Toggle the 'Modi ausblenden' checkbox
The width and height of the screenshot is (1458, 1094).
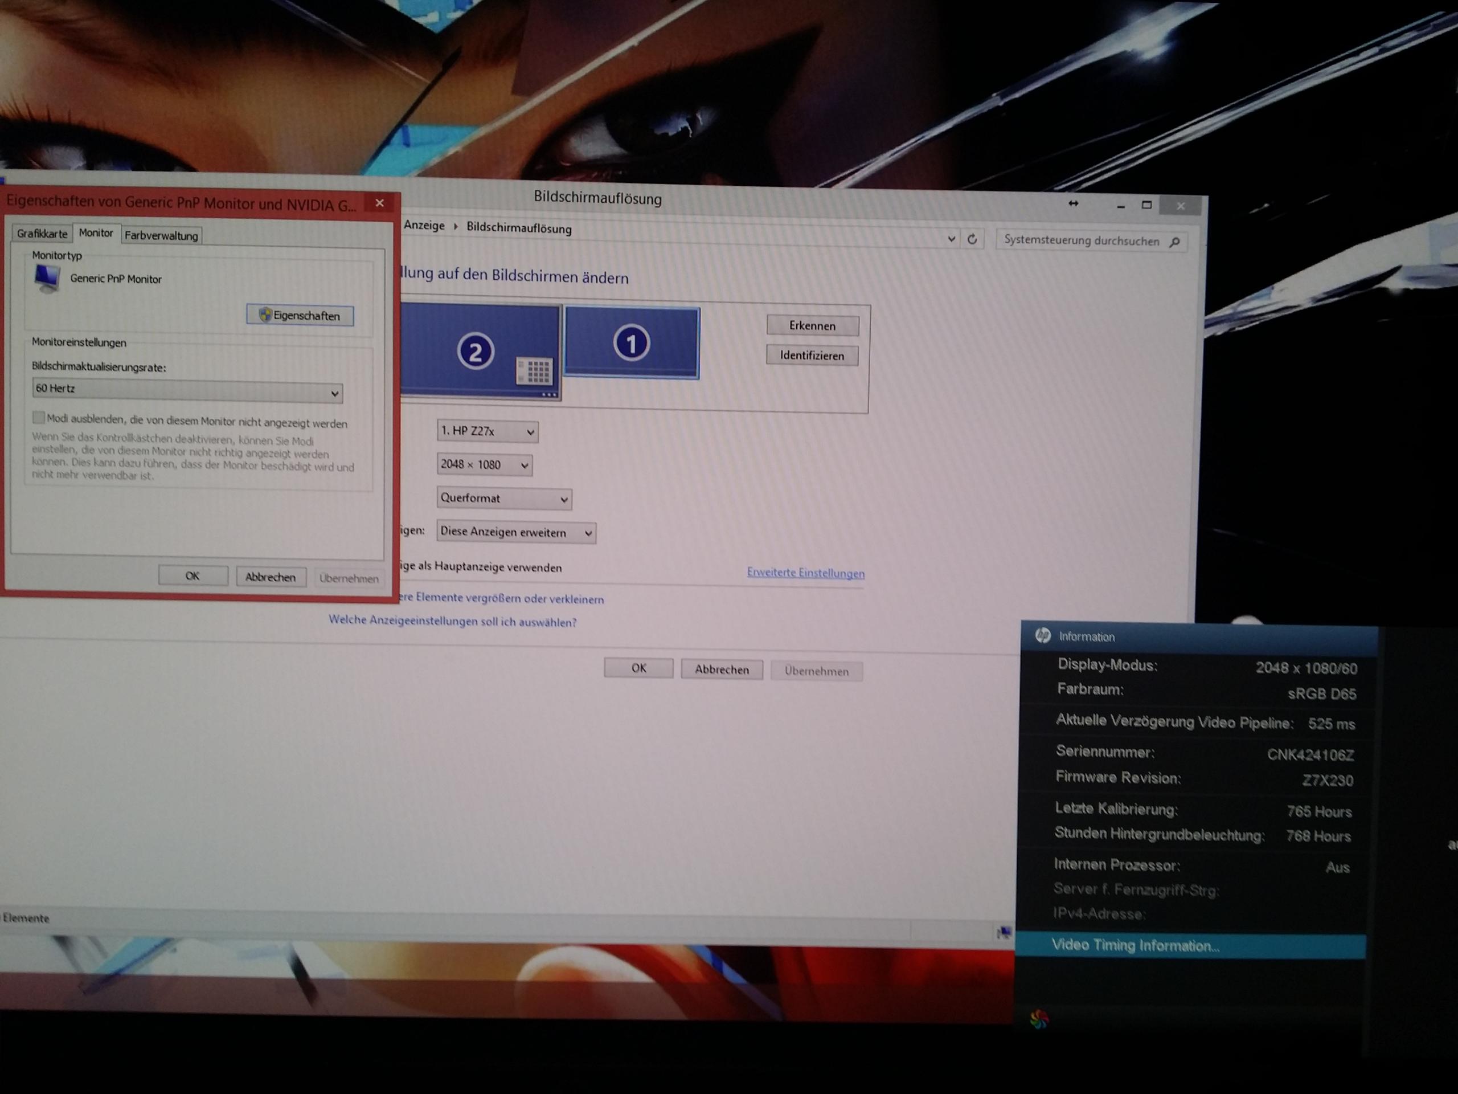coord(39,418)
